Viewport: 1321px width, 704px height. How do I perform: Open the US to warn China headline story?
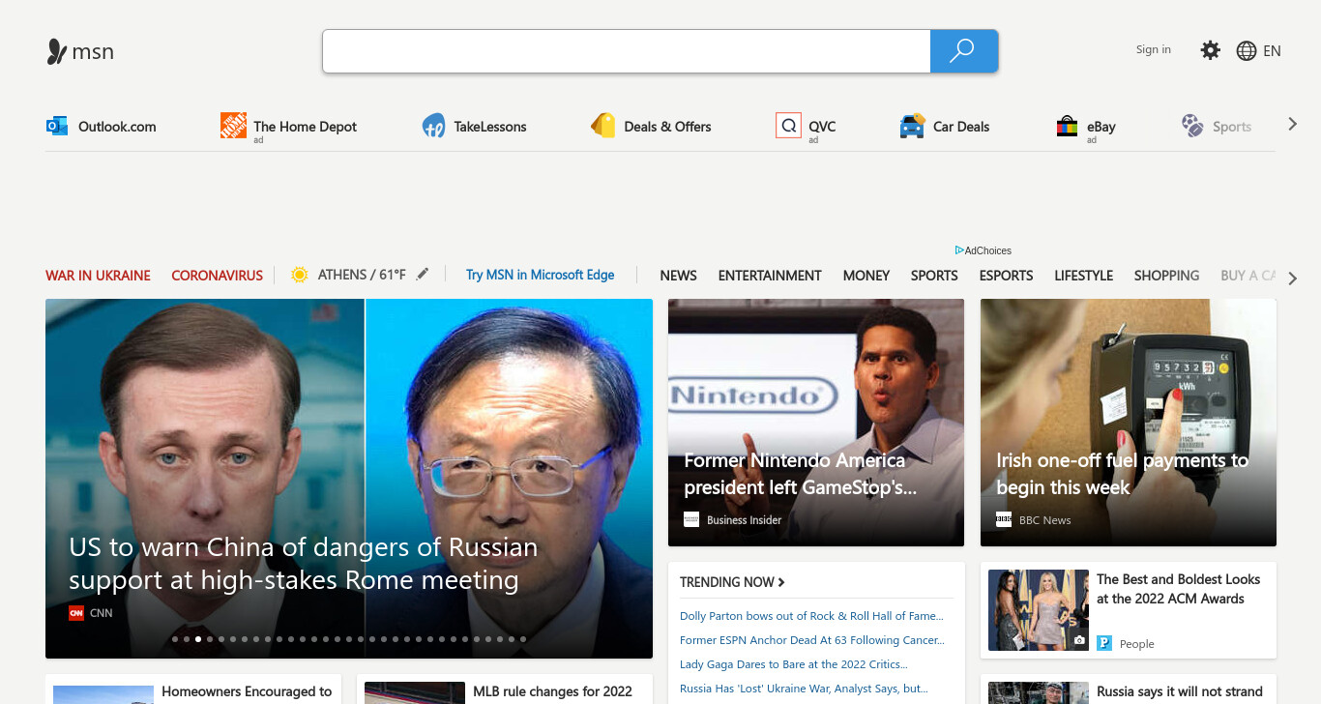[303, 564]
